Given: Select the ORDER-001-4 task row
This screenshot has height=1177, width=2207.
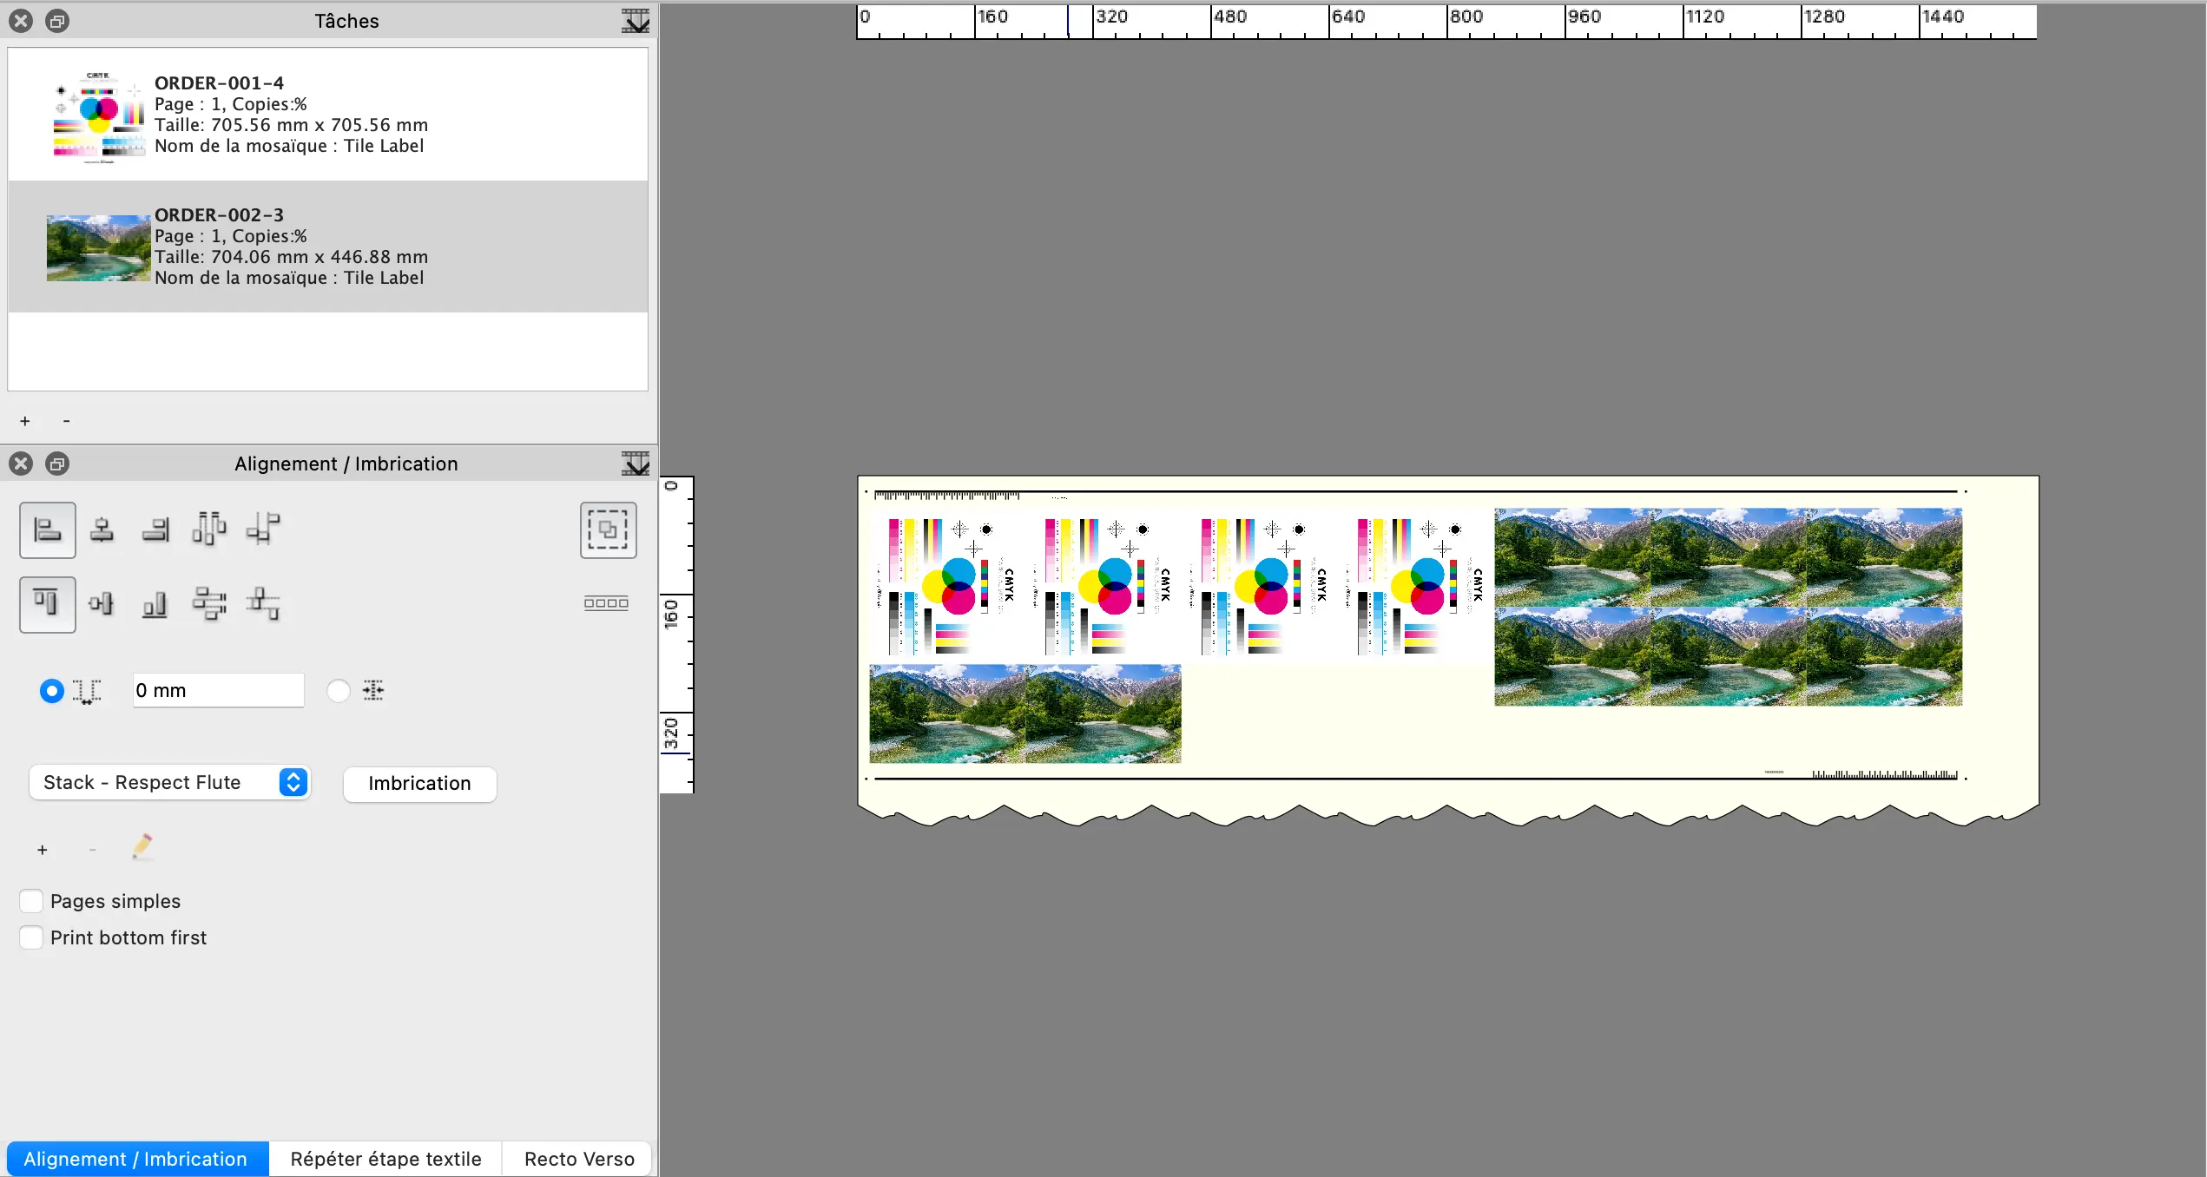Looking at the screenshot, I should 328,115.
